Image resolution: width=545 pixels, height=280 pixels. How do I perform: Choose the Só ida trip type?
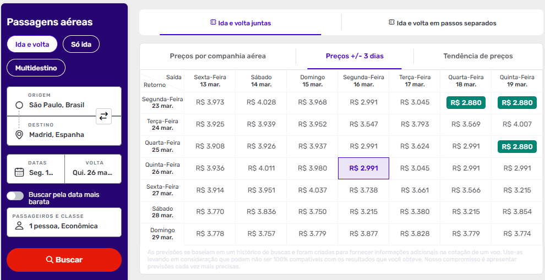81,44
